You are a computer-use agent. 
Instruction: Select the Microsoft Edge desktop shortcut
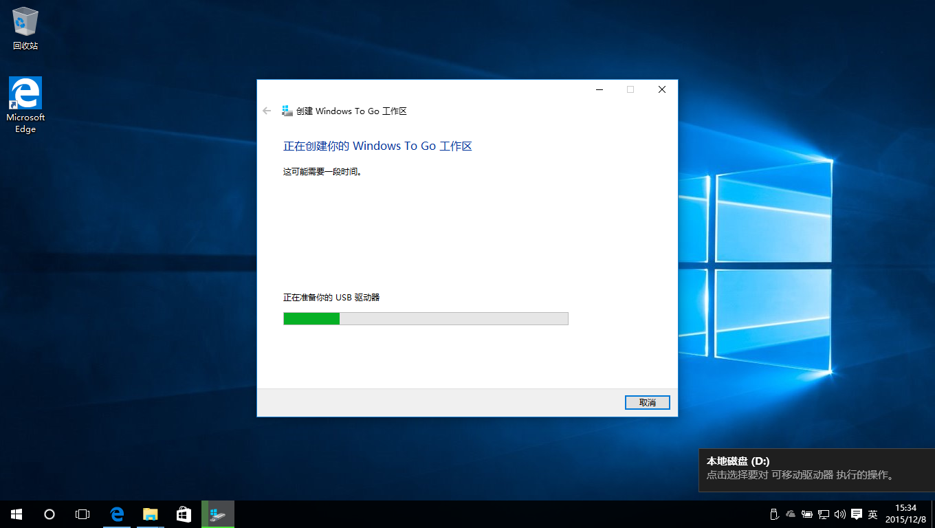click(x=25, y=105)
